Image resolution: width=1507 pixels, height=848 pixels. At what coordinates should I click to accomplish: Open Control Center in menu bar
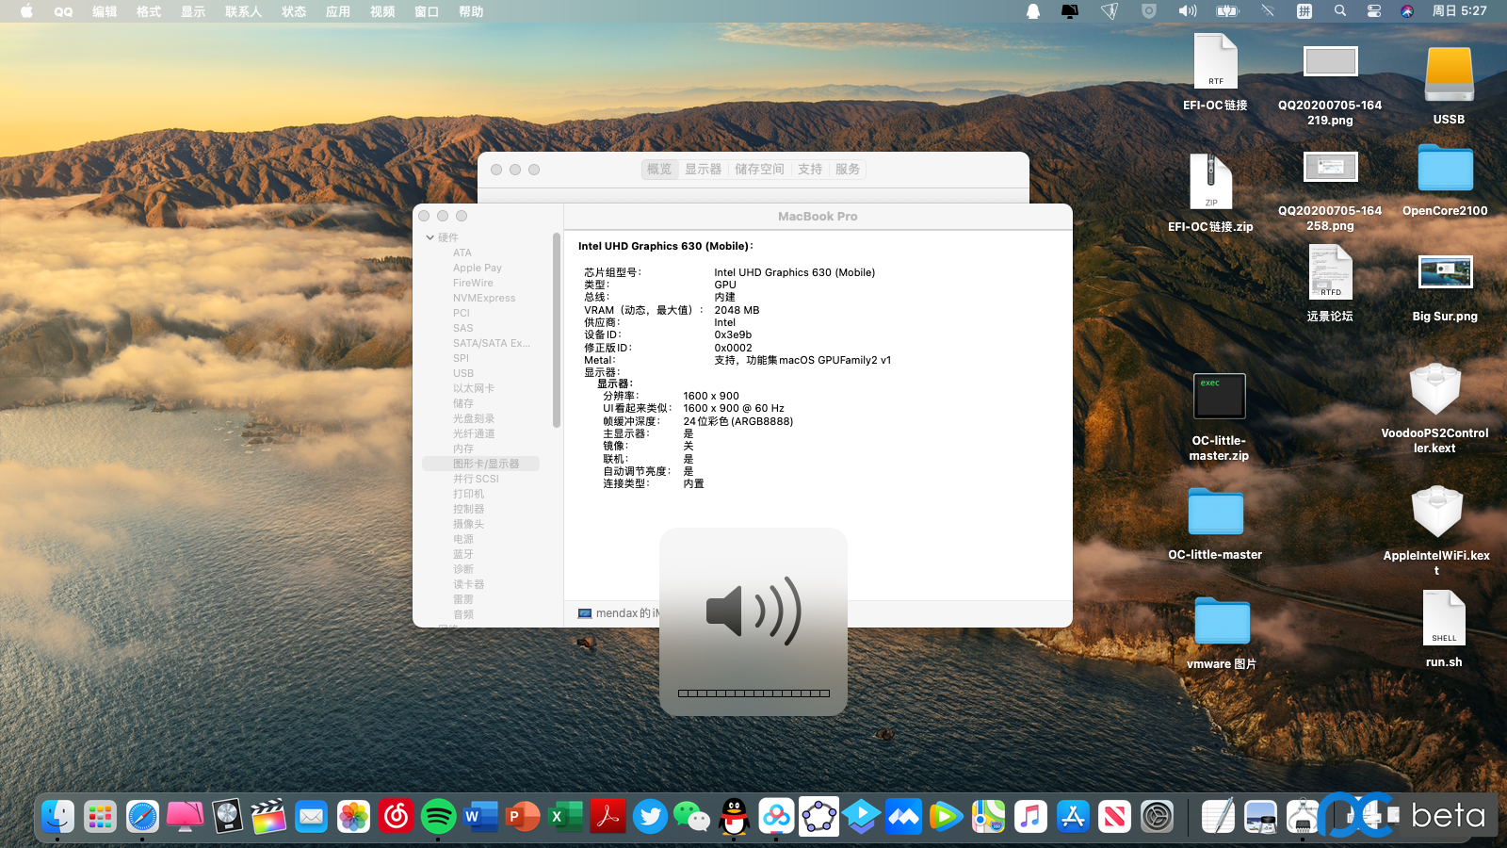pyautogui.click(x=1373, y=11)
